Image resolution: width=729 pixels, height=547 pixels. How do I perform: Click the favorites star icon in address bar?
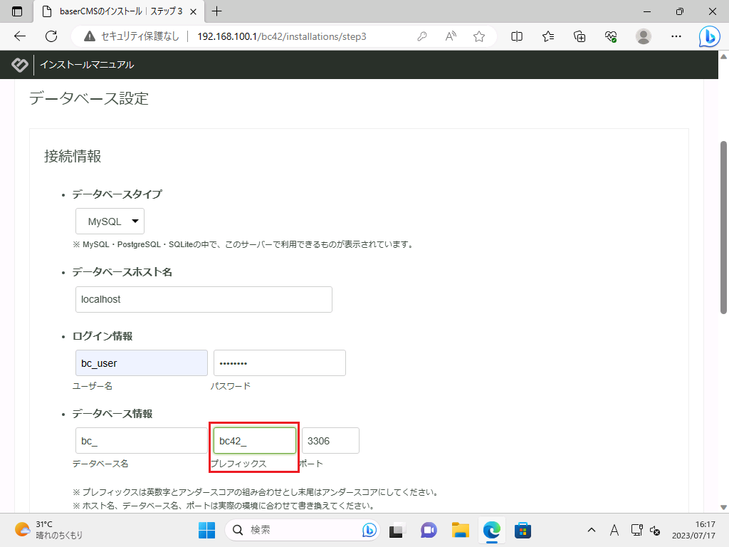pyautogui.click(x=479, y=36)
